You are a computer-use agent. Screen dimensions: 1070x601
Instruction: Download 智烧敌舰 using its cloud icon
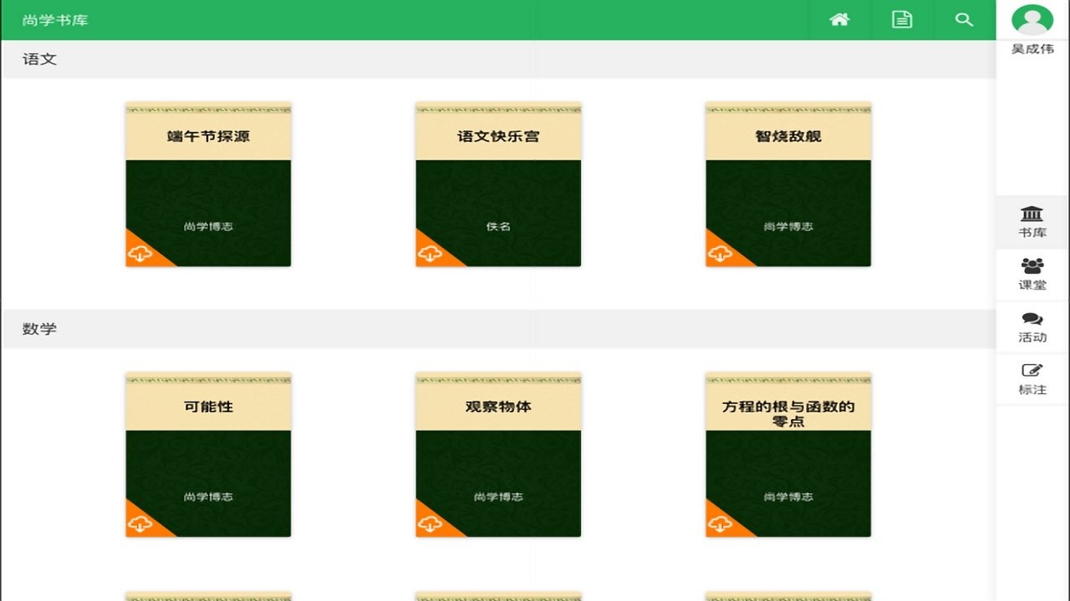point(721,253)
